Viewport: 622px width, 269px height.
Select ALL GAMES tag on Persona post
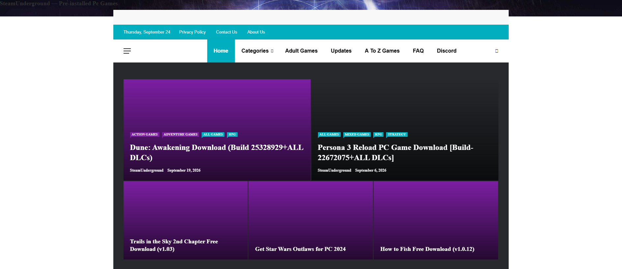tap(329, 134)
